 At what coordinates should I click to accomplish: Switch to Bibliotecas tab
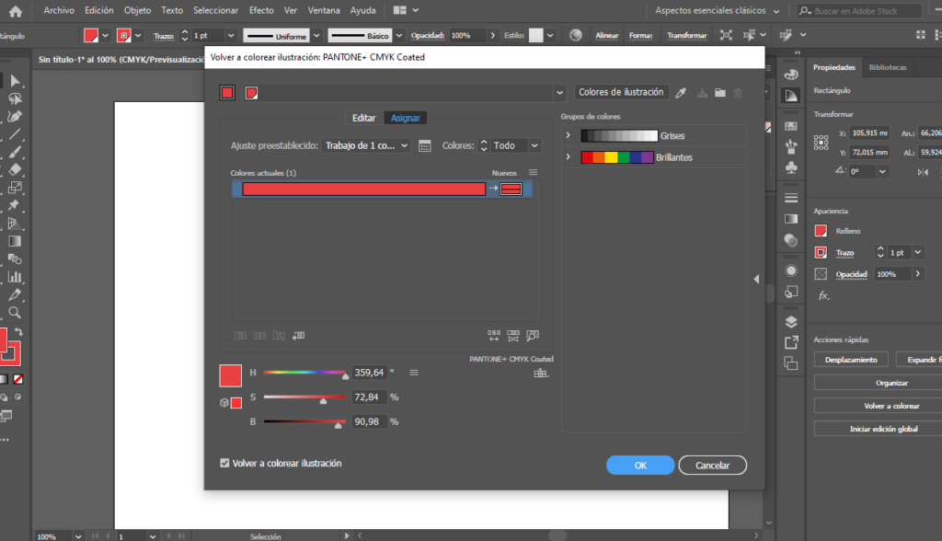pyautogui.click(x=888, y=67)
